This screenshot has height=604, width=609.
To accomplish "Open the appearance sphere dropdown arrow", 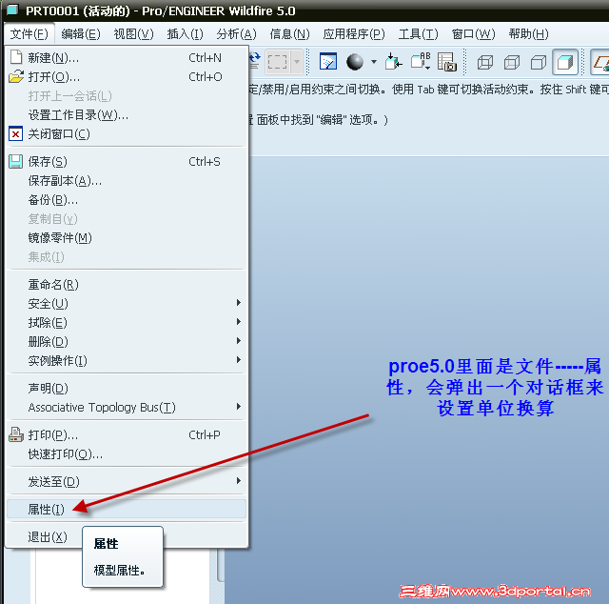I will [x=374, y=62].
